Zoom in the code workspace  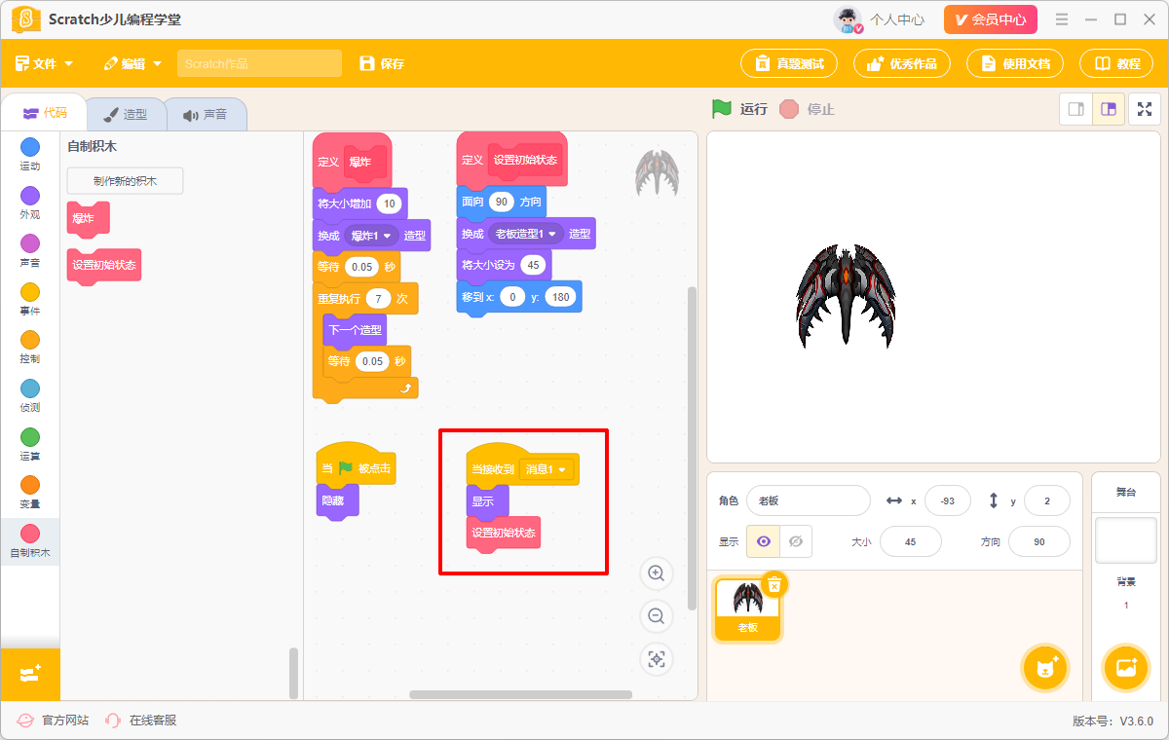coord(657,573)
